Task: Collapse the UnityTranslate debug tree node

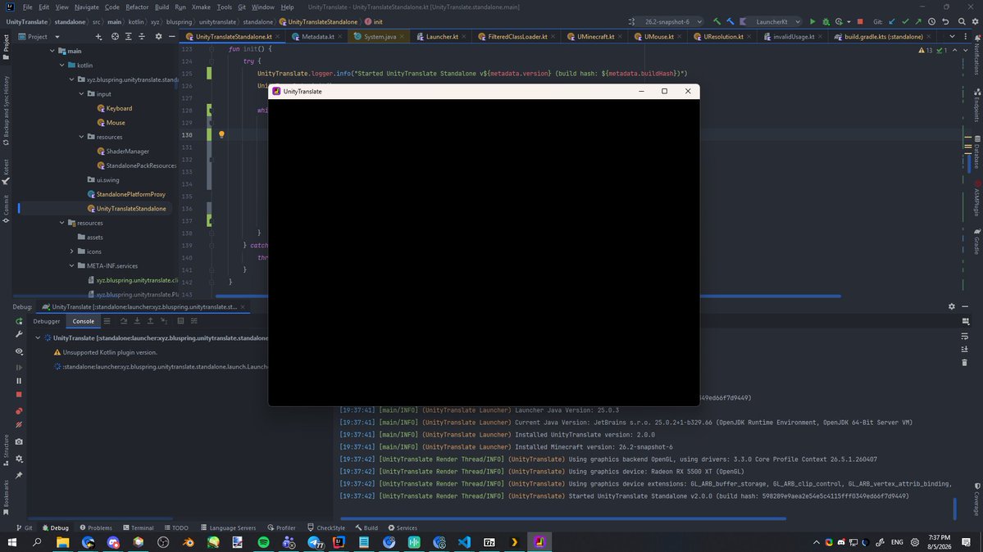Action: coord(38,337)
